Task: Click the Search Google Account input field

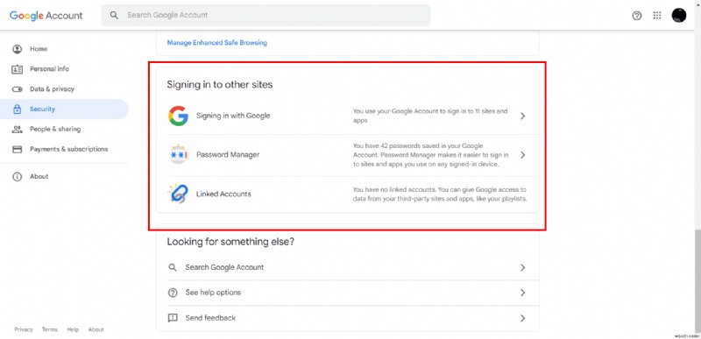Action: [266, 15]
